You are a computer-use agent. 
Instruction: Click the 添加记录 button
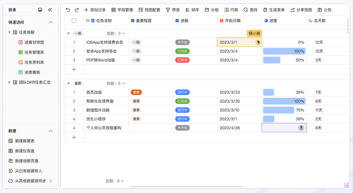(x=95, y=10)
